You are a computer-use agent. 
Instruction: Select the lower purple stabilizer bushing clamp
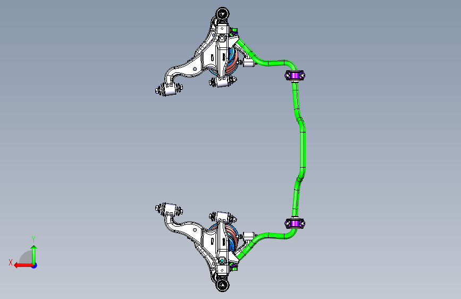tap(295, 223)
